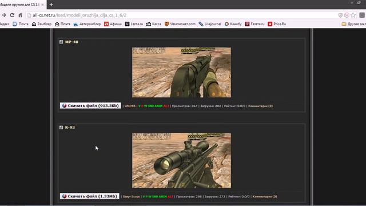Open the MP-40 weapon screenshot
The image size is (366, 206).
182,73
